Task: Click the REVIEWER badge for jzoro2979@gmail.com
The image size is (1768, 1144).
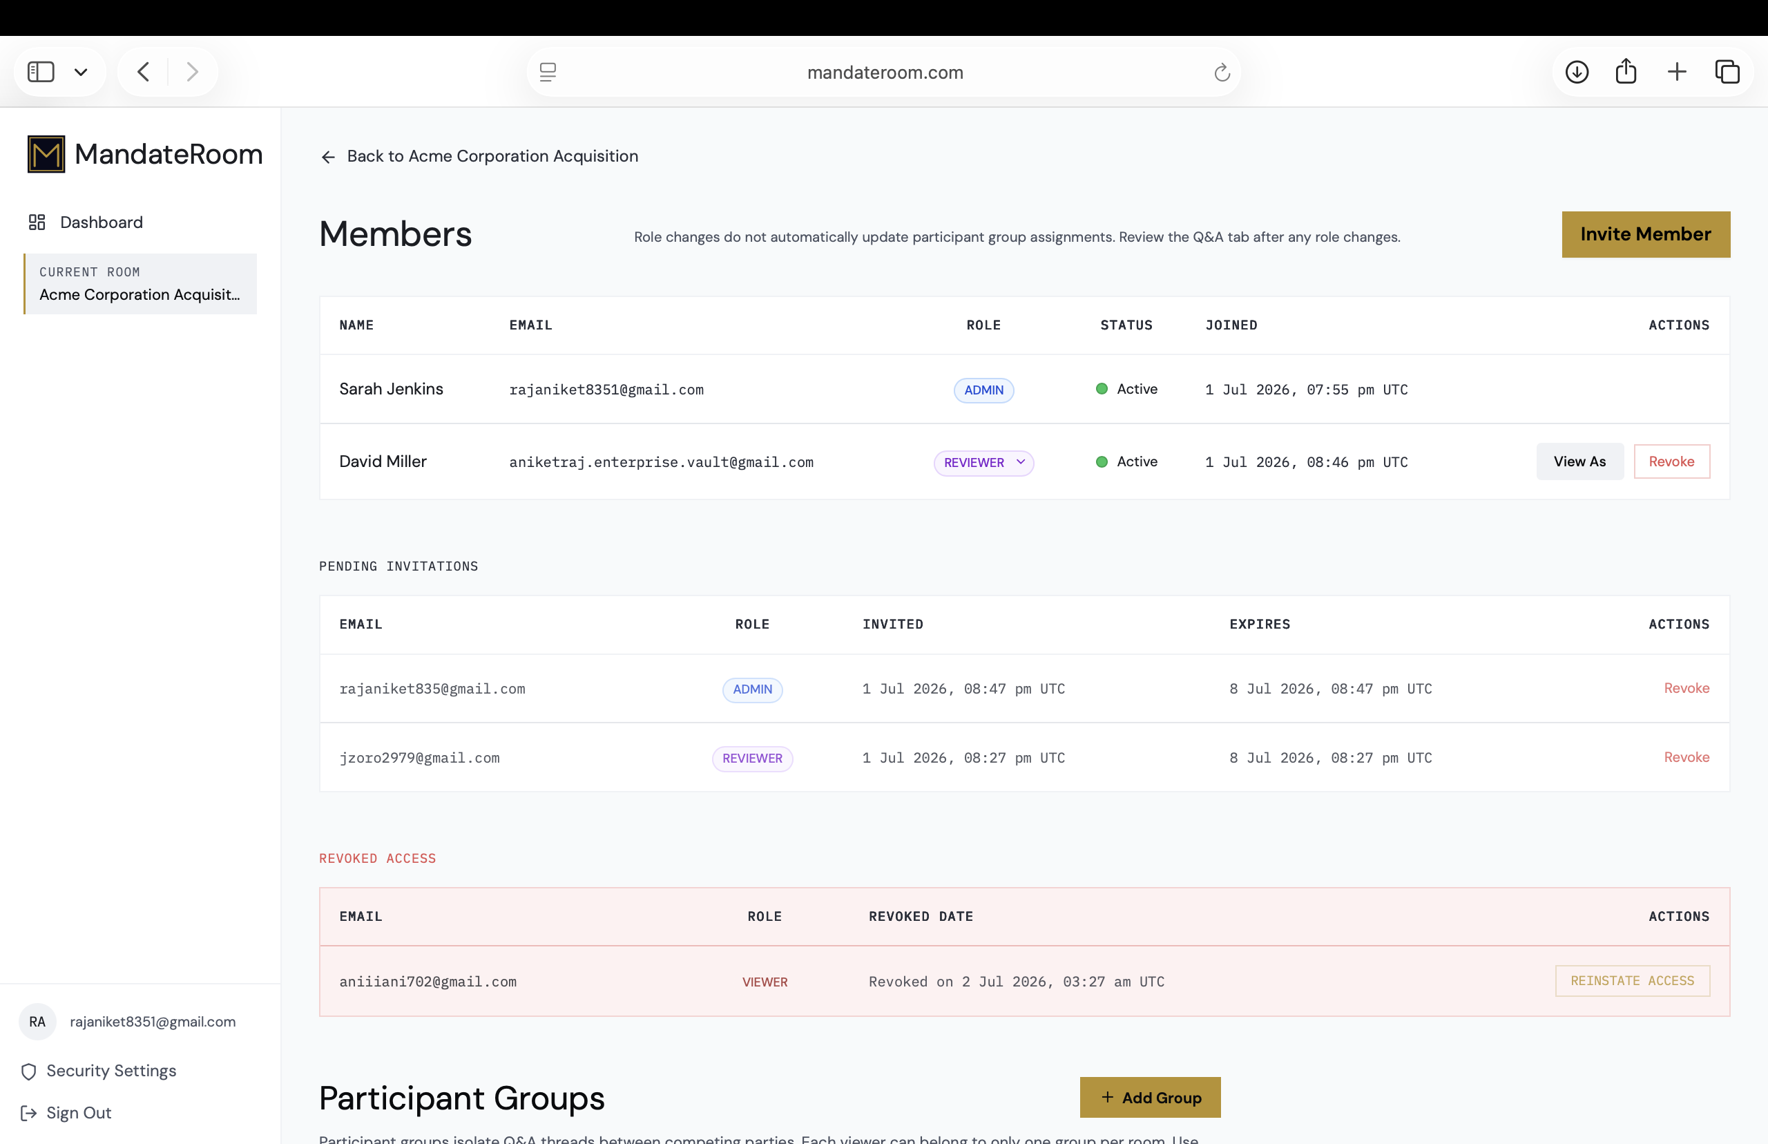Action: 752,759
